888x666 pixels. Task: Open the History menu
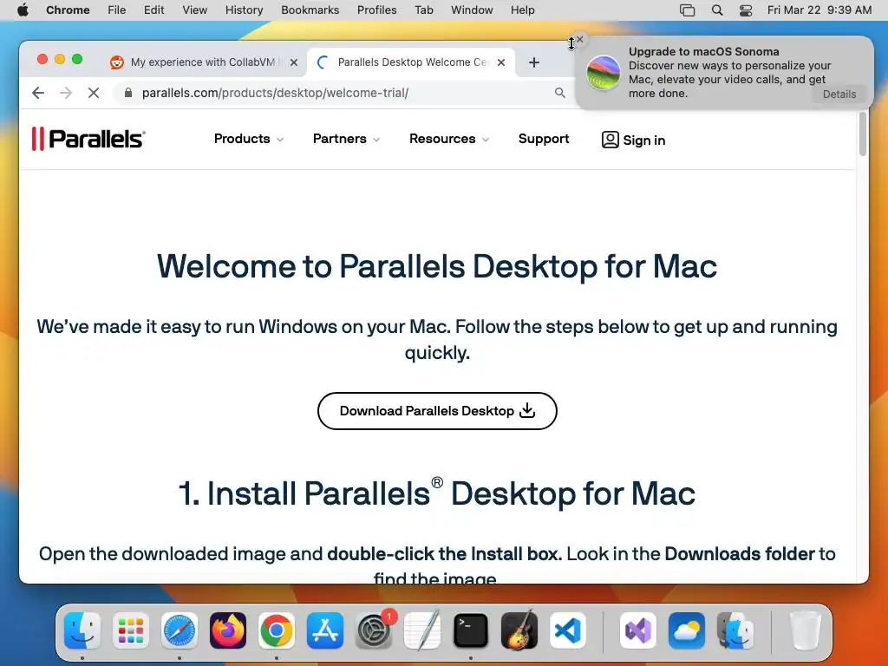[x=244, y=10]
